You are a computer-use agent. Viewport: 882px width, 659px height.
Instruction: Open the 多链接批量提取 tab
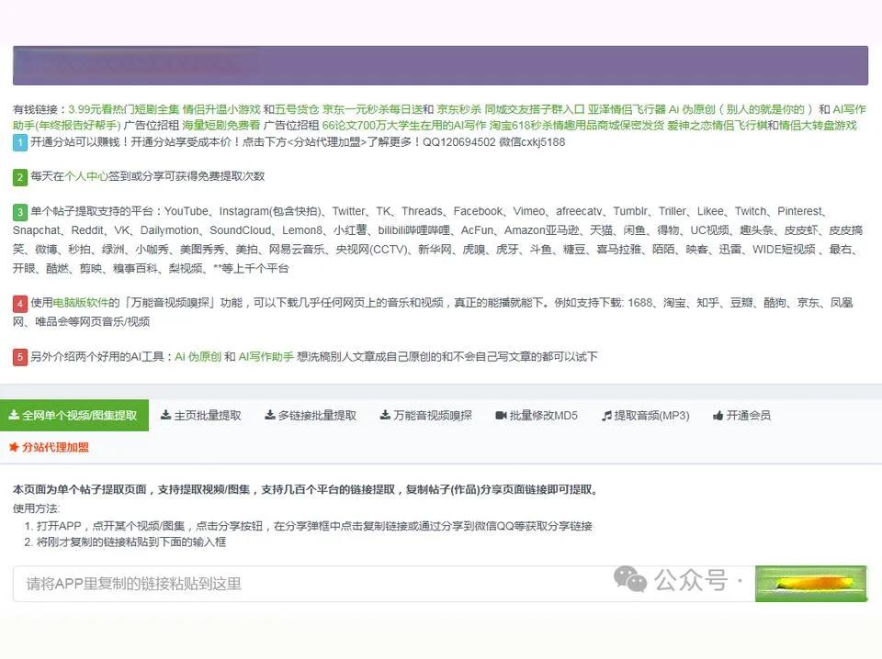317,416
